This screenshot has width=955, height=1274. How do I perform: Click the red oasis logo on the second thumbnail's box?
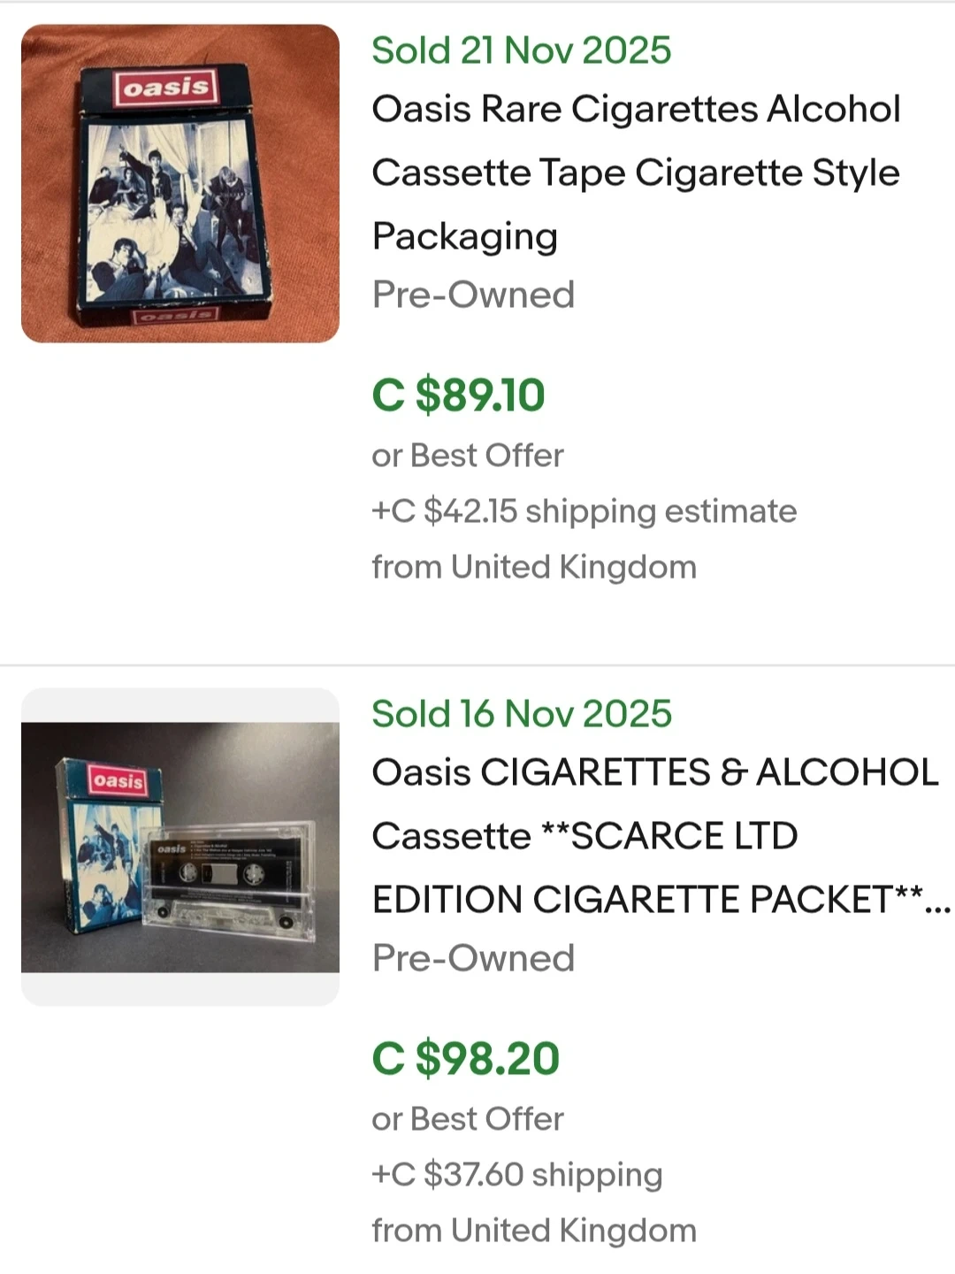point(118,781)
